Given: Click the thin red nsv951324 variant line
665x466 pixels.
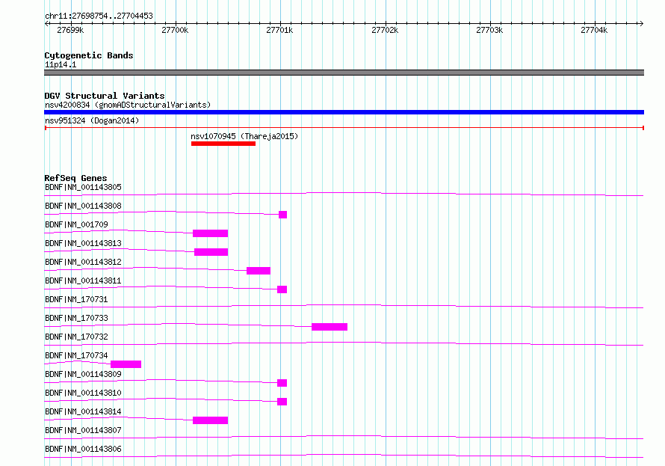Looking at the screenshot, I should pos(344,128).
